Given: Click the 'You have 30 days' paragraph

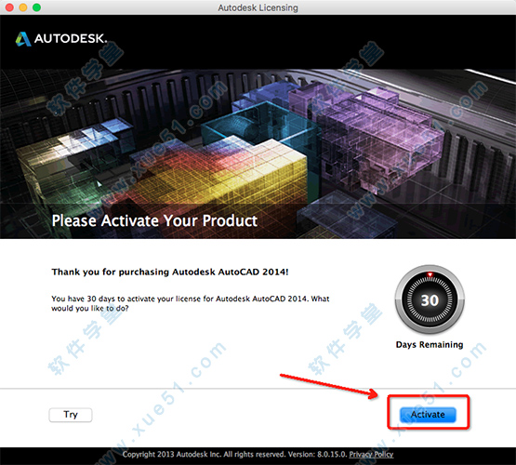Looking at the screenshot, I should (191, 303).
